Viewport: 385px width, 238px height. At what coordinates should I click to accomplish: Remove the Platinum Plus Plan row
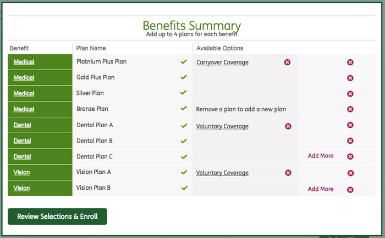click(x=350, y=63)
